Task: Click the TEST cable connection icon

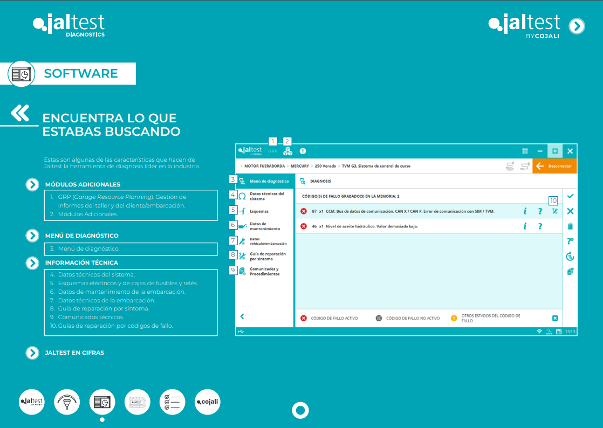Action: 510,167
